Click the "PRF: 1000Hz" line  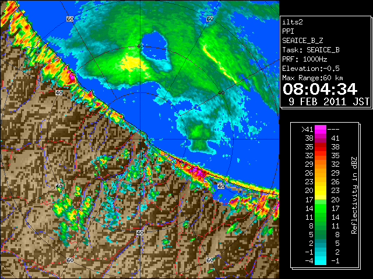[x=305, y=59]
